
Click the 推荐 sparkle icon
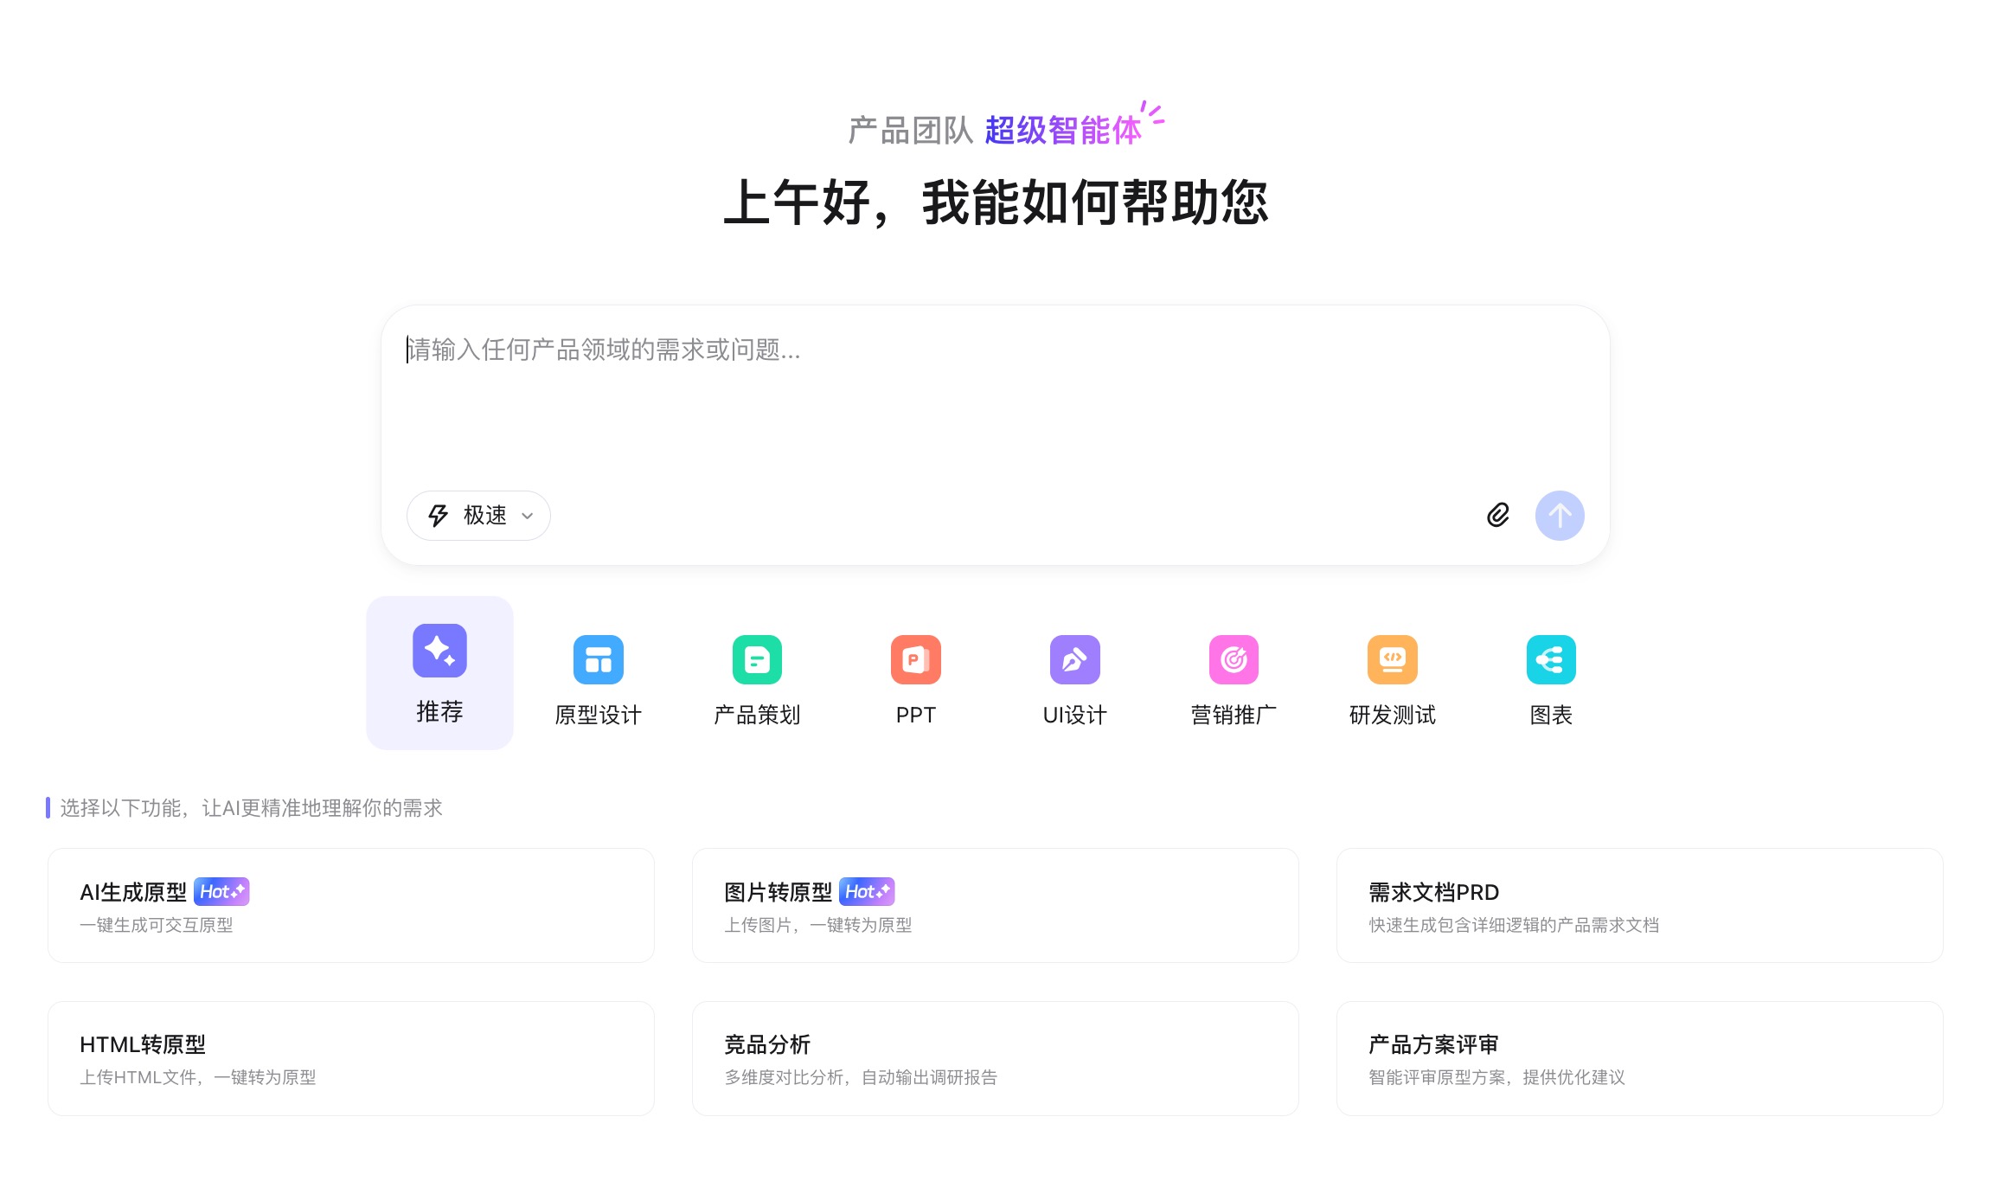click(x=439, y=651)
